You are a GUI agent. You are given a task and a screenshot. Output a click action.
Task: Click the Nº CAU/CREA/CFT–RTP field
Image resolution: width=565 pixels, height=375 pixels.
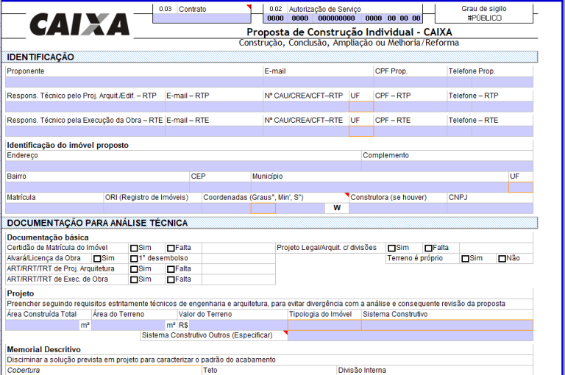pyautogui.click(x=306, y=107)
